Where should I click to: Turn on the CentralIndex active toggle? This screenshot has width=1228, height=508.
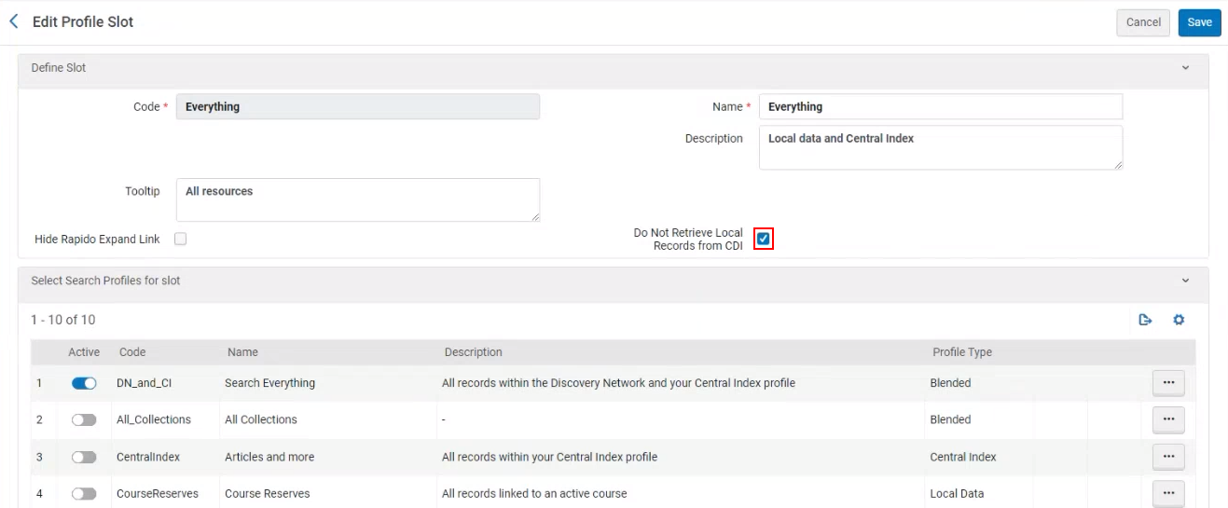pos(84,457)
